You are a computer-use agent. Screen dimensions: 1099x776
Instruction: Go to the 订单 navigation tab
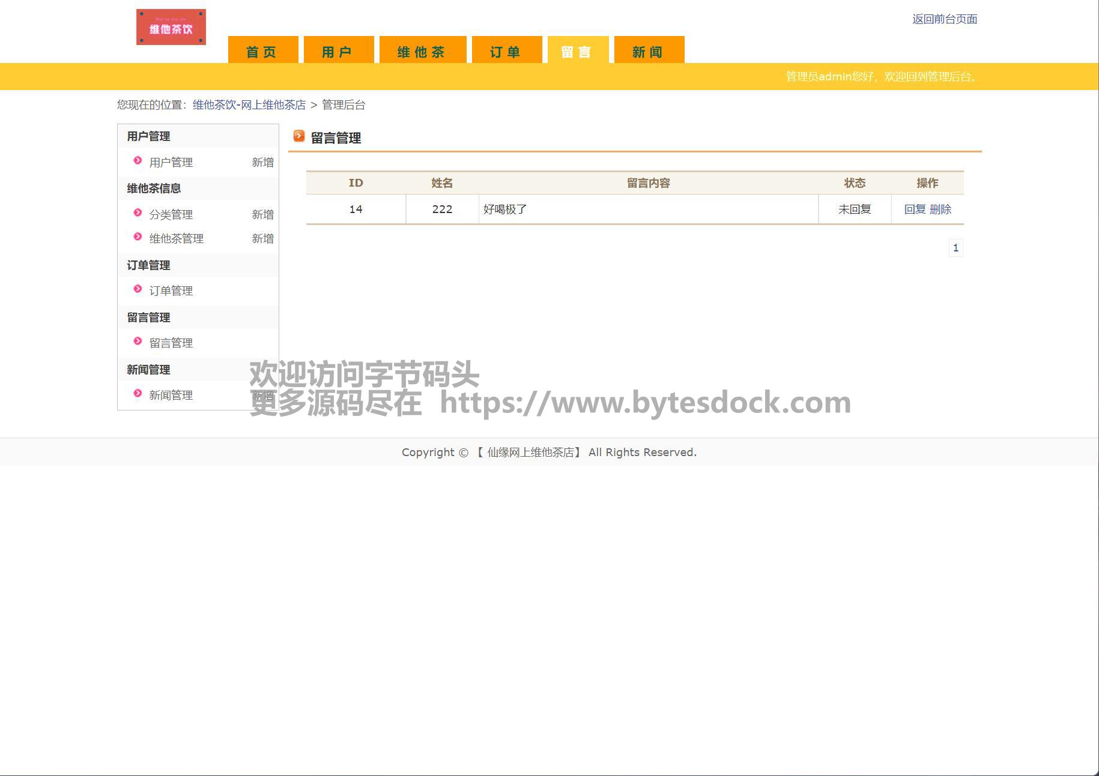[506, 51]
